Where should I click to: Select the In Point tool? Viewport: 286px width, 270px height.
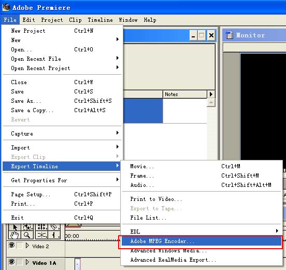click(x=54, y=235)
